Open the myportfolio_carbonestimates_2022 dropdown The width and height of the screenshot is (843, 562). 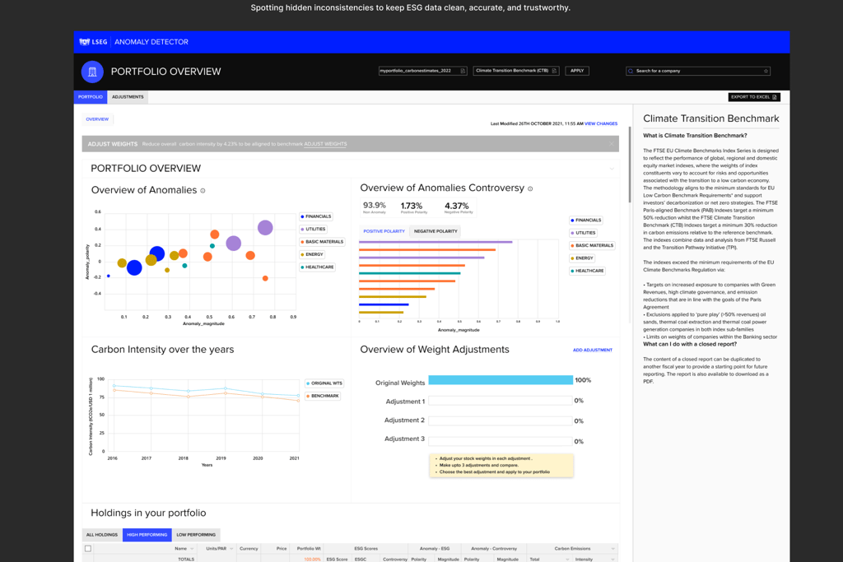[422, 71]
